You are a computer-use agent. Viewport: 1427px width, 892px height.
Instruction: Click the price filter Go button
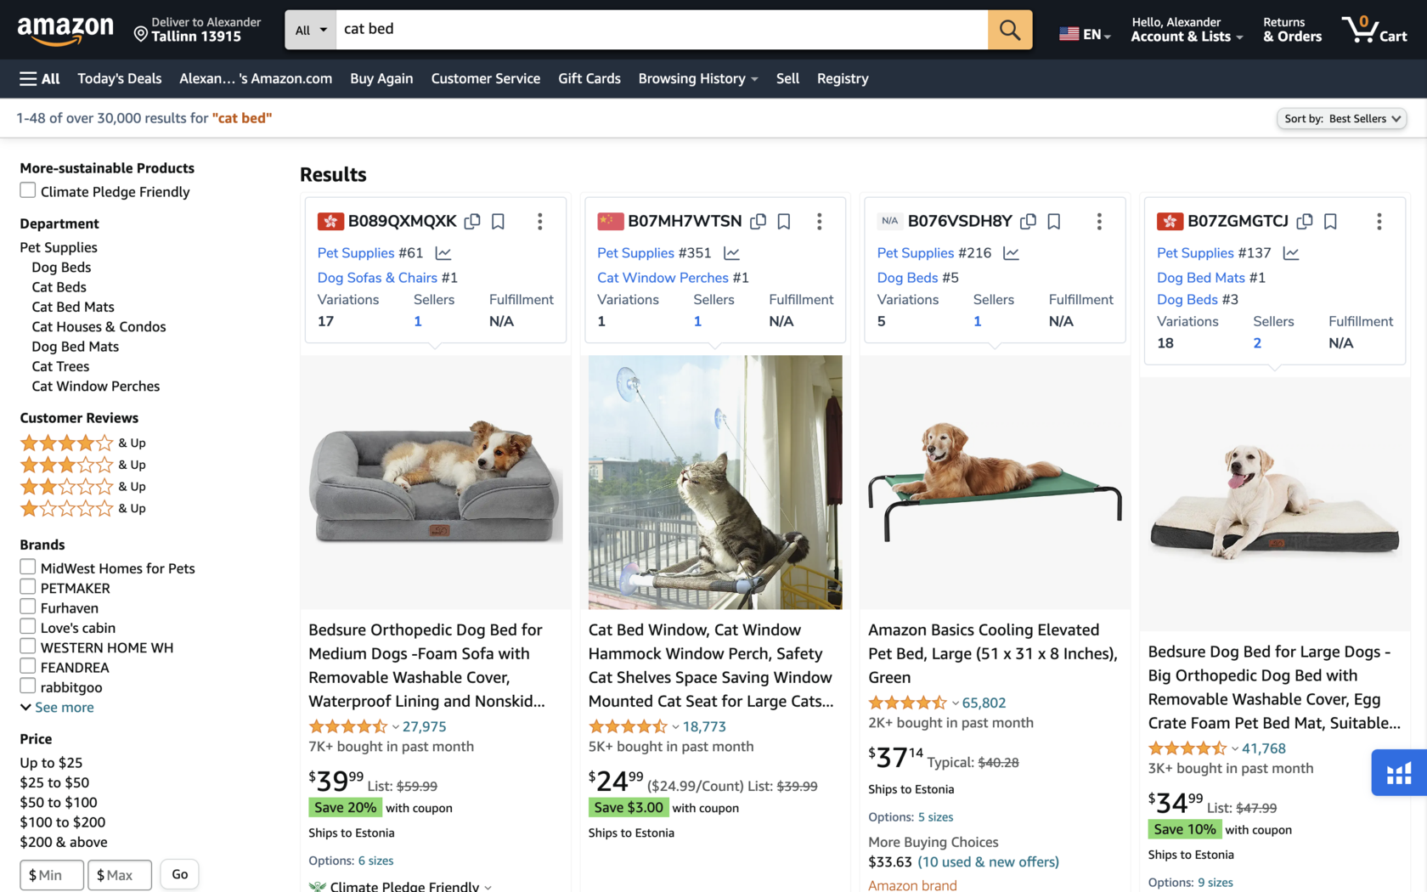coord(180,874)
